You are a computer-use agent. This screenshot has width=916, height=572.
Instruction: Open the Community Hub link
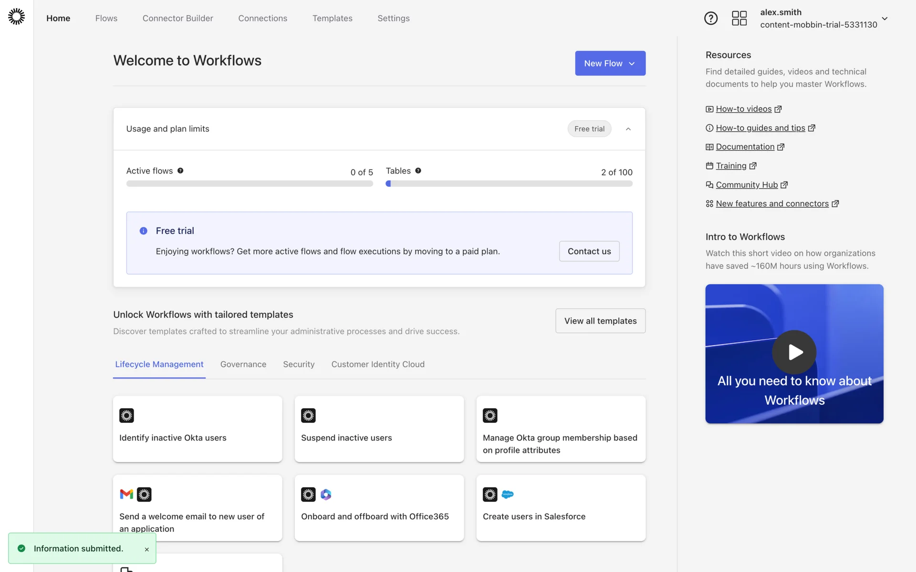[746, 185]
